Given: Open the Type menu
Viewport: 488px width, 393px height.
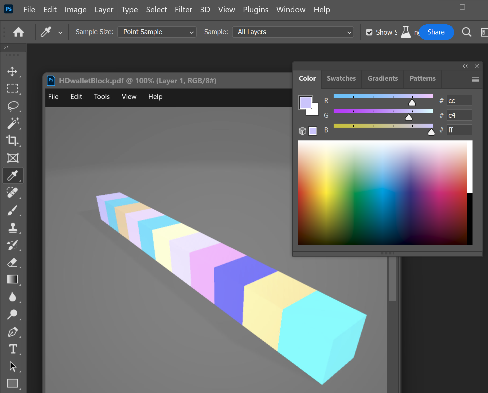Looking at the screenshot, I should (130, 10).
